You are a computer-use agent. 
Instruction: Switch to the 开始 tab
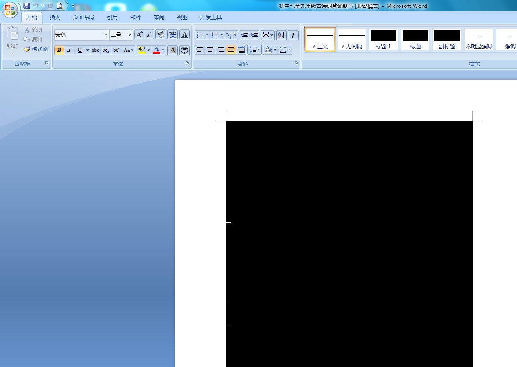coord(32,18)
